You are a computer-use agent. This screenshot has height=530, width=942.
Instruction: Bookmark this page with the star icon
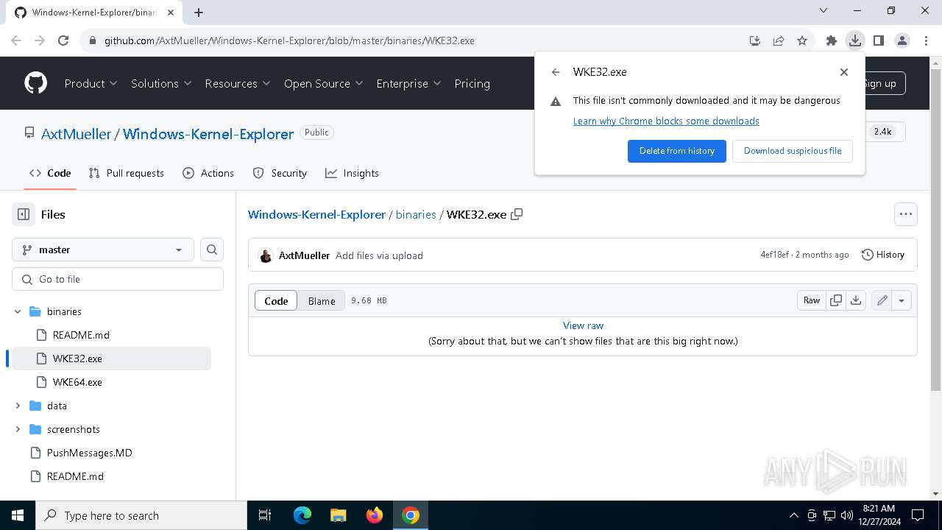tap(802, 40)
